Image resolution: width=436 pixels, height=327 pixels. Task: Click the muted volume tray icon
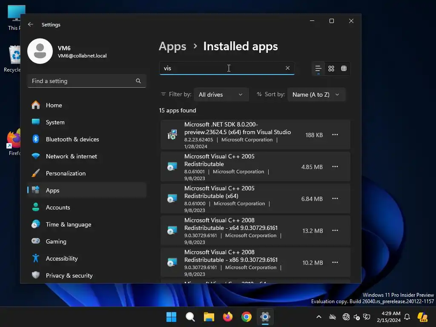(x=357, y=317)
